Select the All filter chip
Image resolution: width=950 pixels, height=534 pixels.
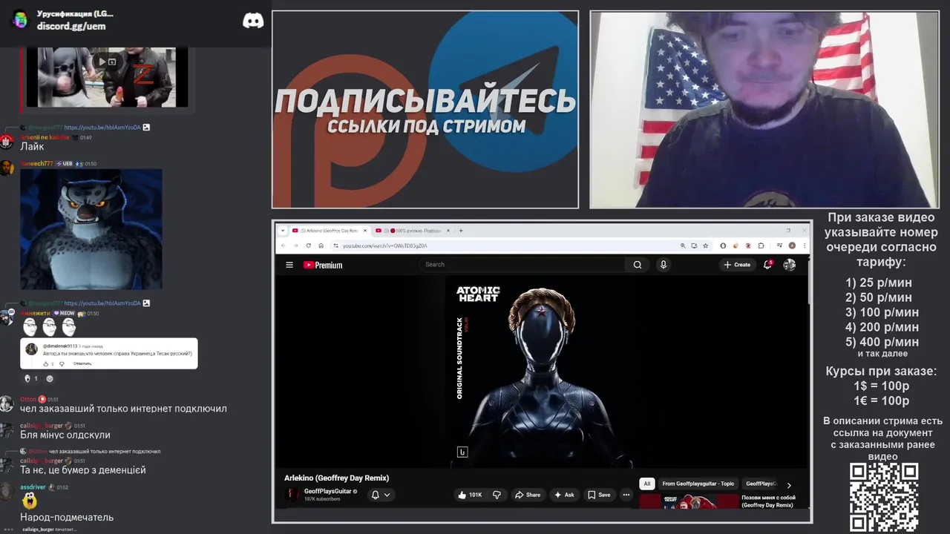647,484
